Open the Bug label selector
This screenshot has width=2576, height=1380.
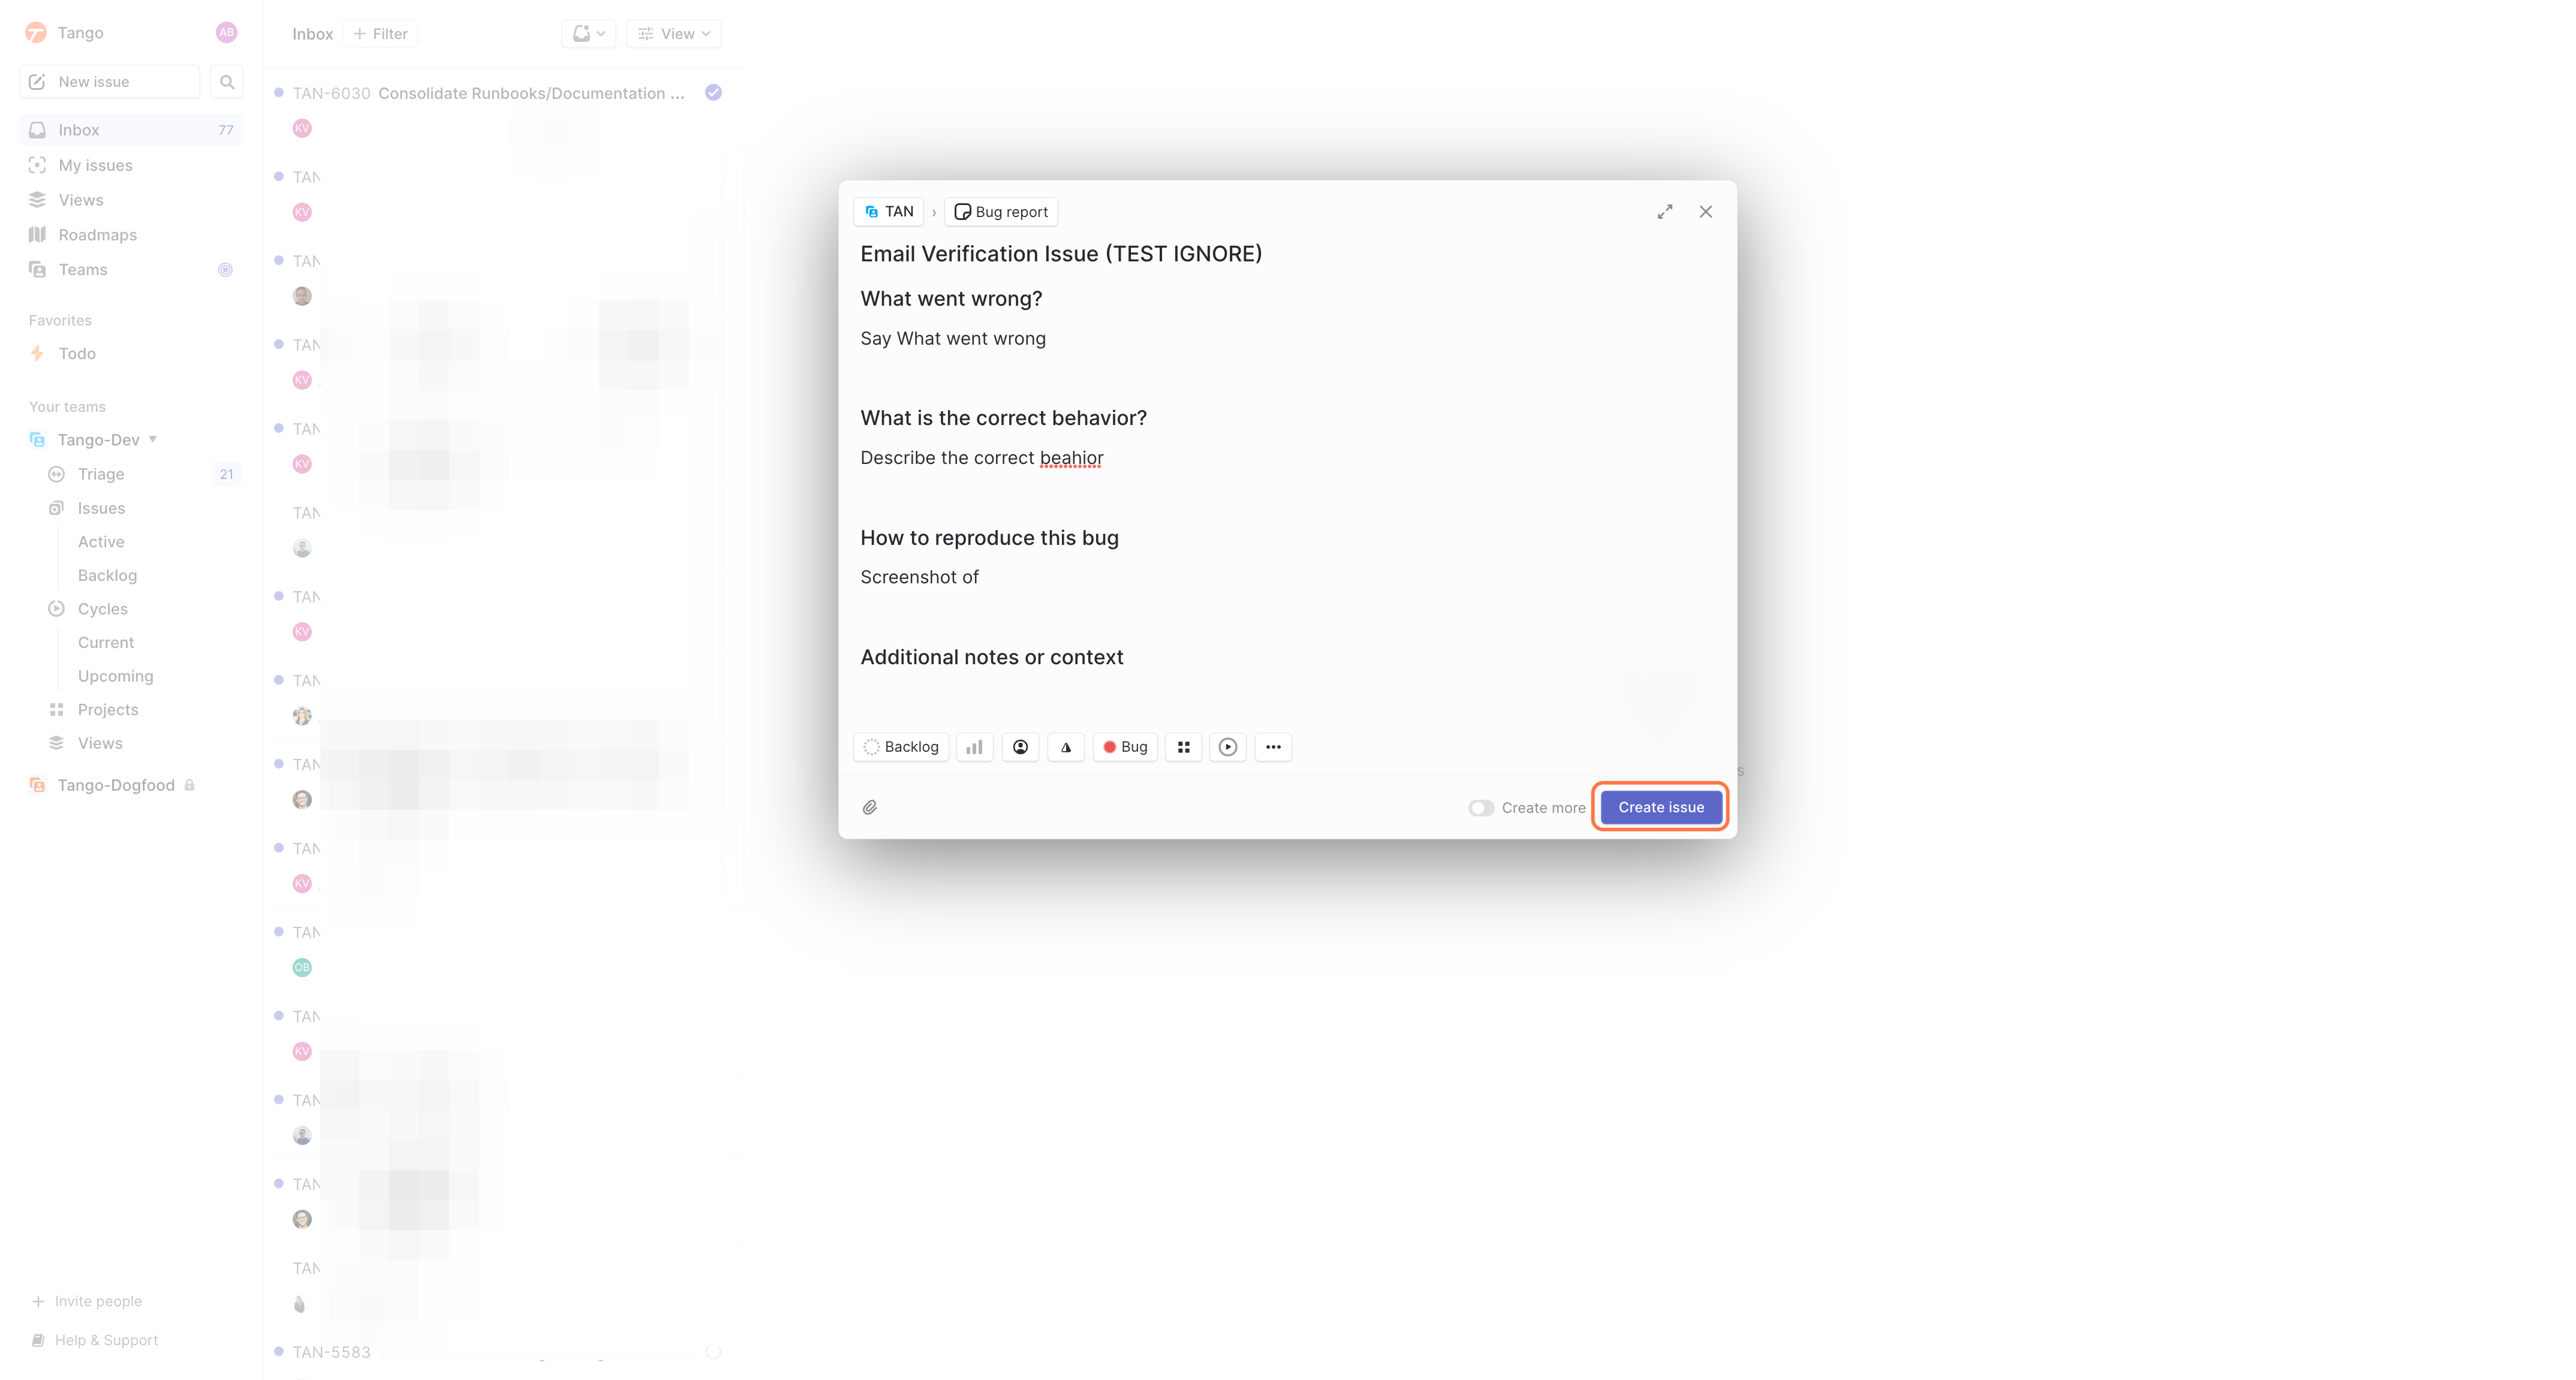(x=1125, y=747)
